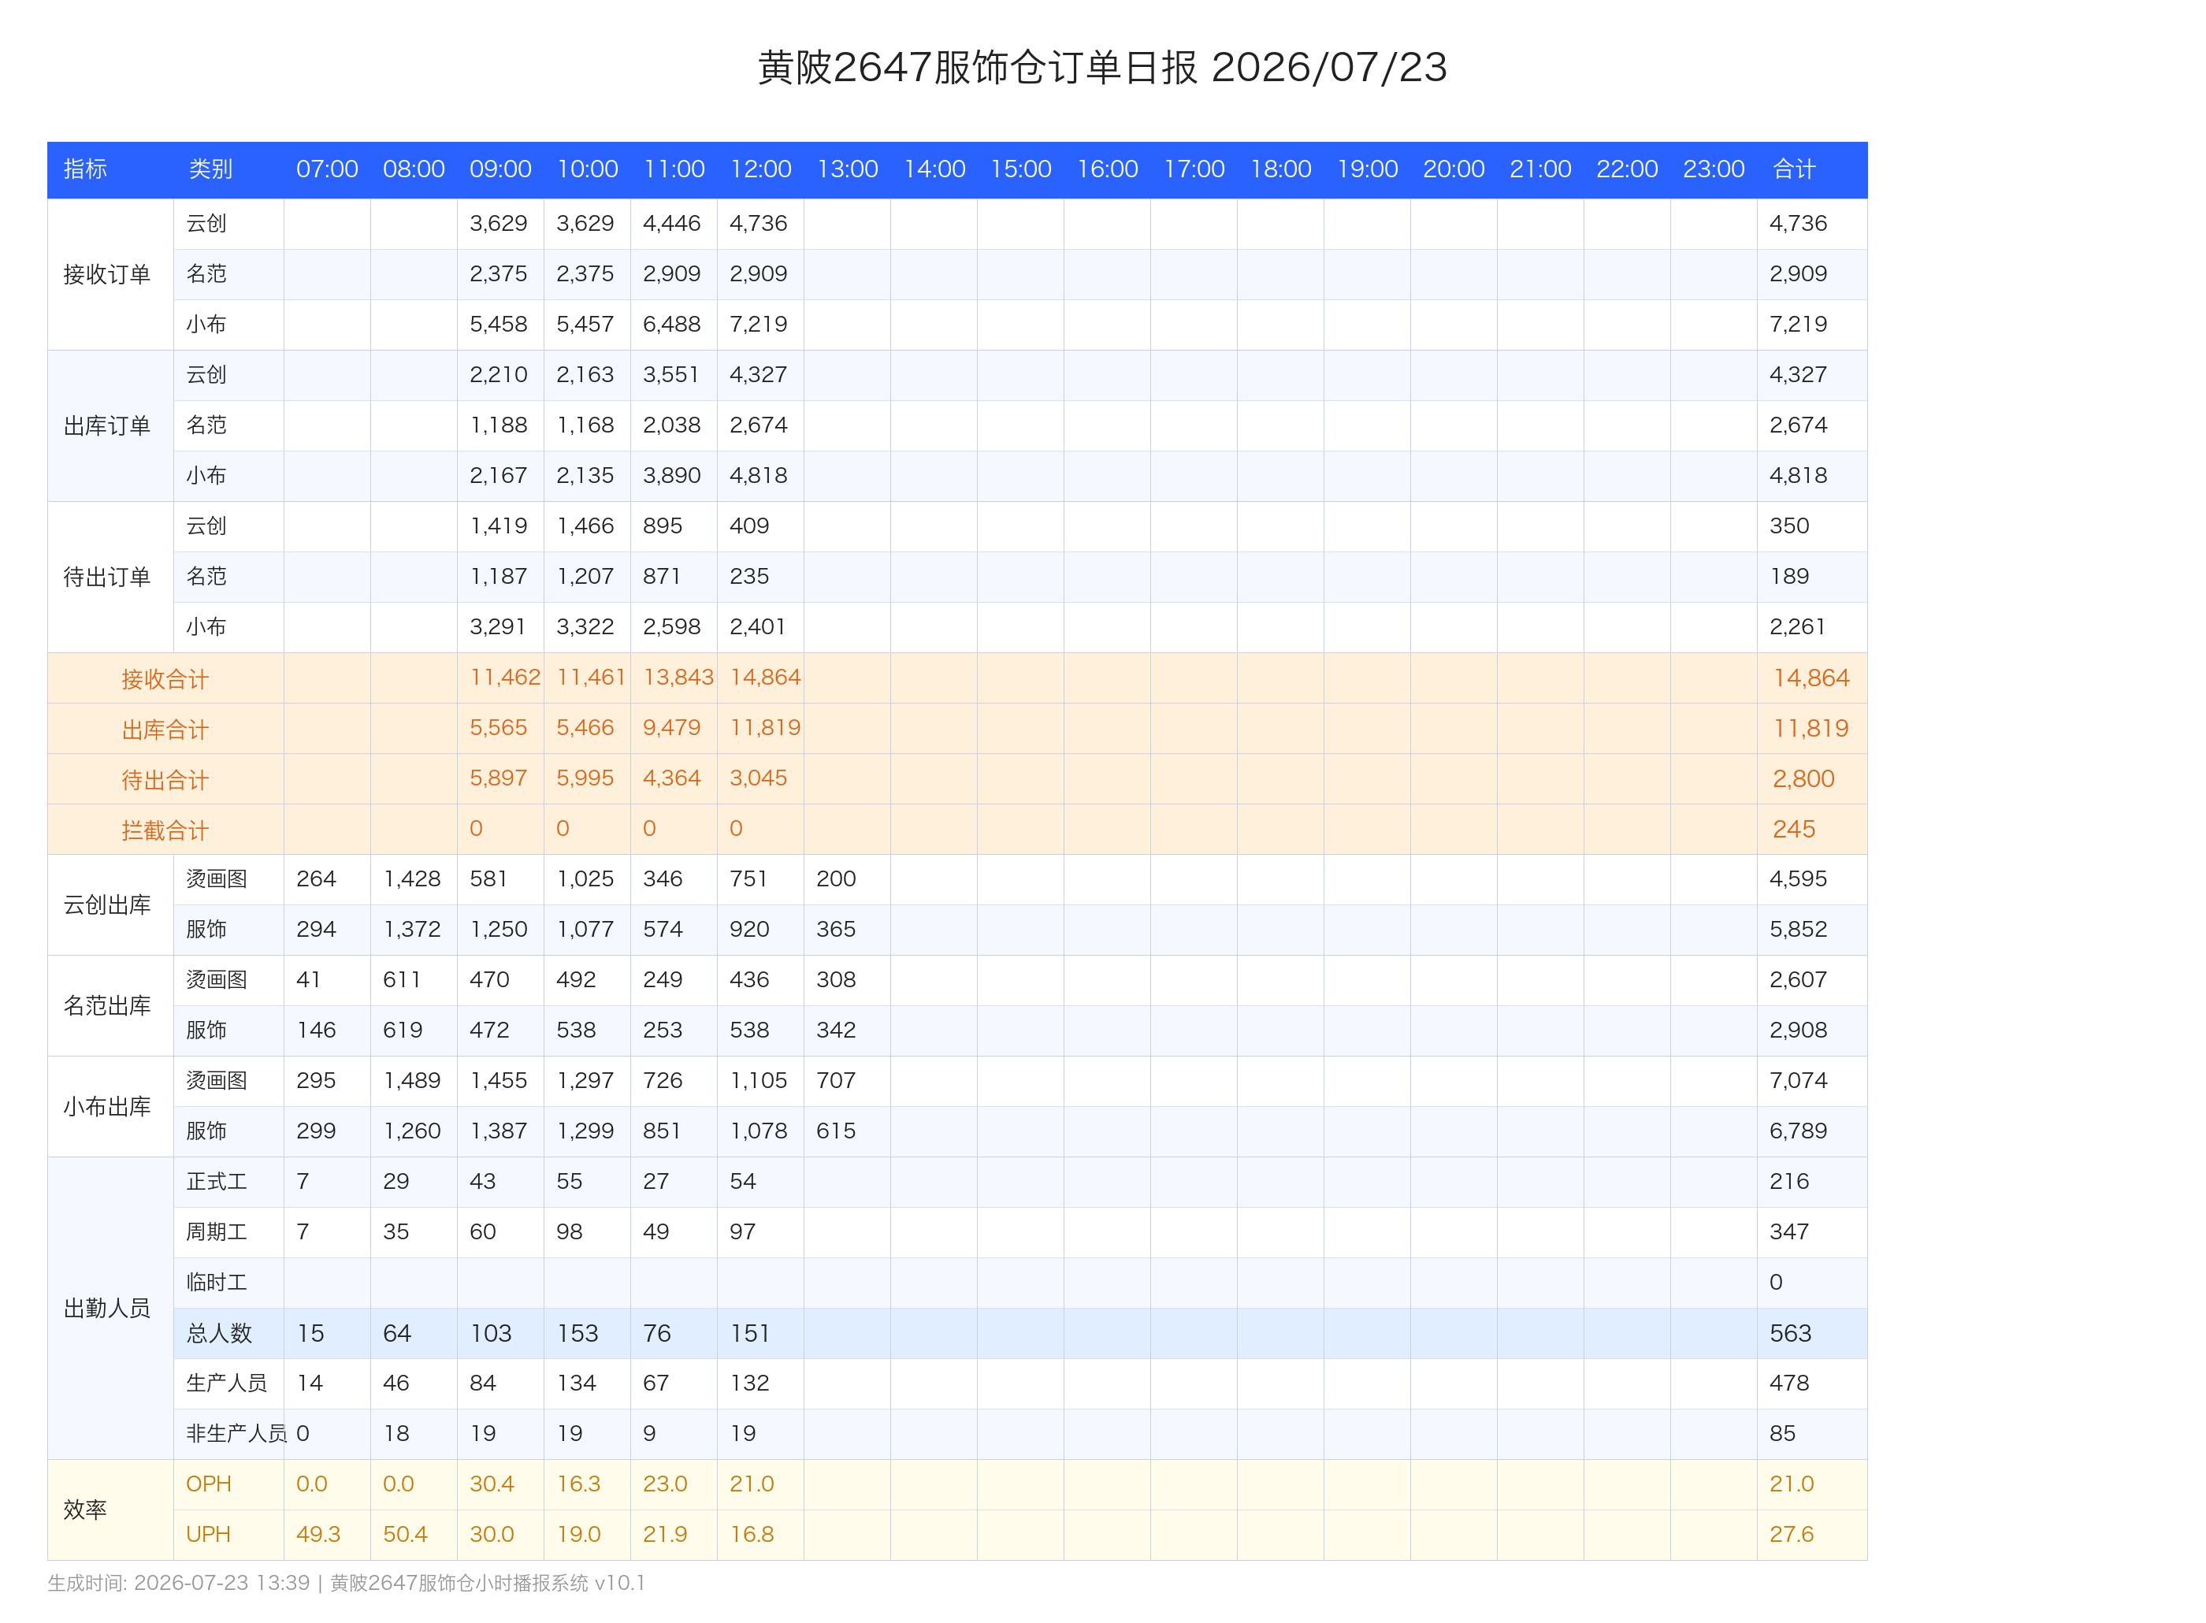Click the 5,565 出库合计 value at 09:00
The width and height of the screenshot is (2206, 1623).
(x=498, y=727)
